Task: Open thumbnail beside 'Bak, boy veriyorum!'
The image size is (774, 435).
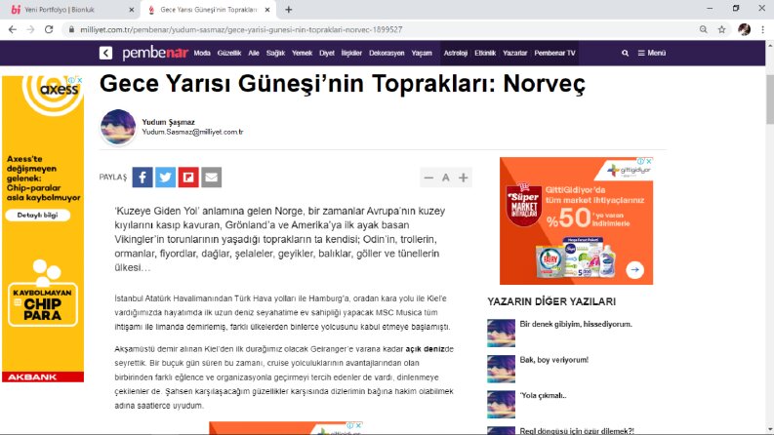Action: pyautogui.click(x=501, y=369)
